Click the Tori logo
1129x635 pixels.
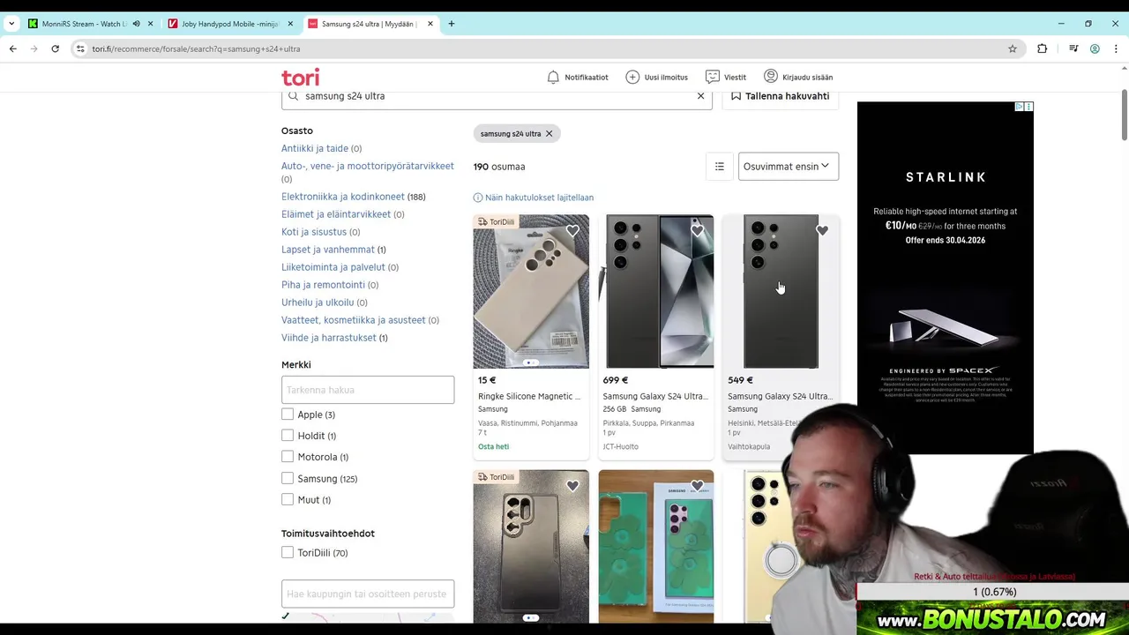[300, 78]
